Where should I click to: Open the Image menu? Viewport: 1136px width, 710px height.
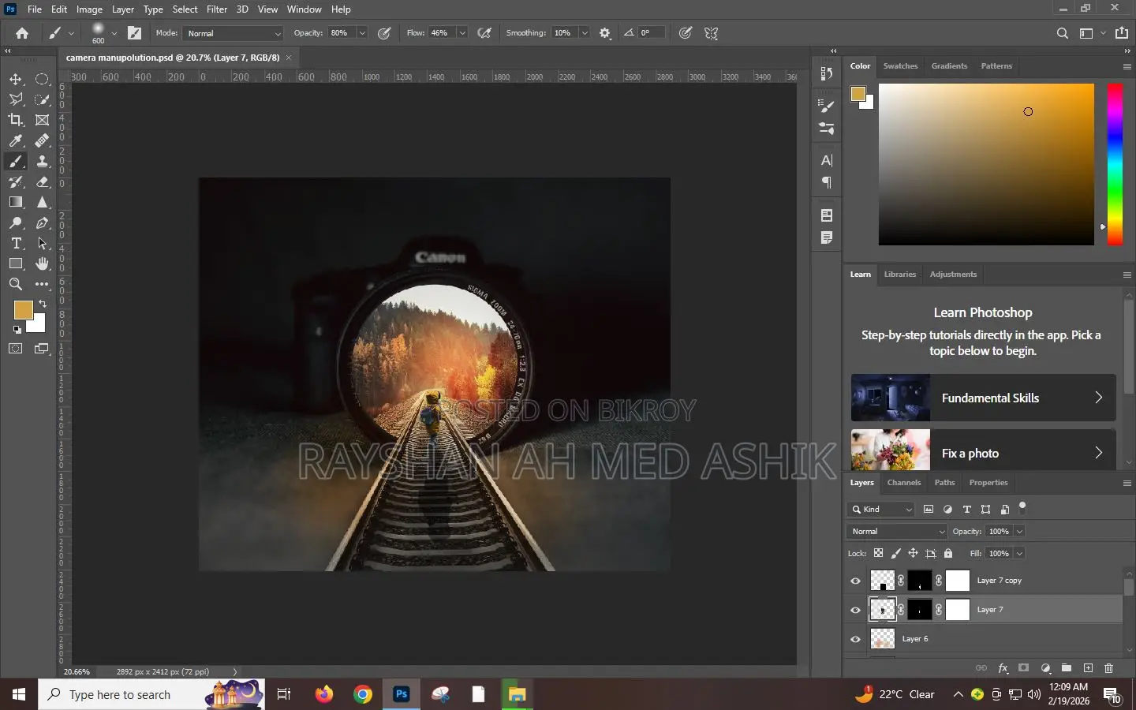coord(89,9)
